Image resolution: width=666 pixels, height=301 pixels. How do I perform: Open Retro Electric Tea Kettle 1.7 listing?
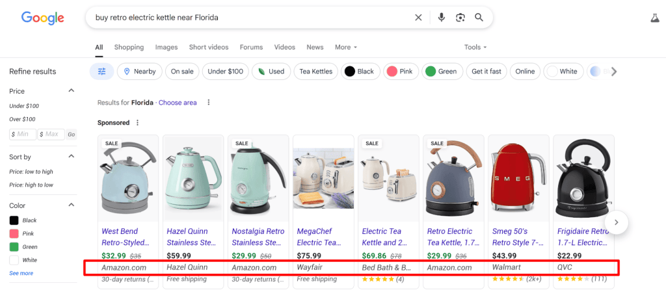453,237
